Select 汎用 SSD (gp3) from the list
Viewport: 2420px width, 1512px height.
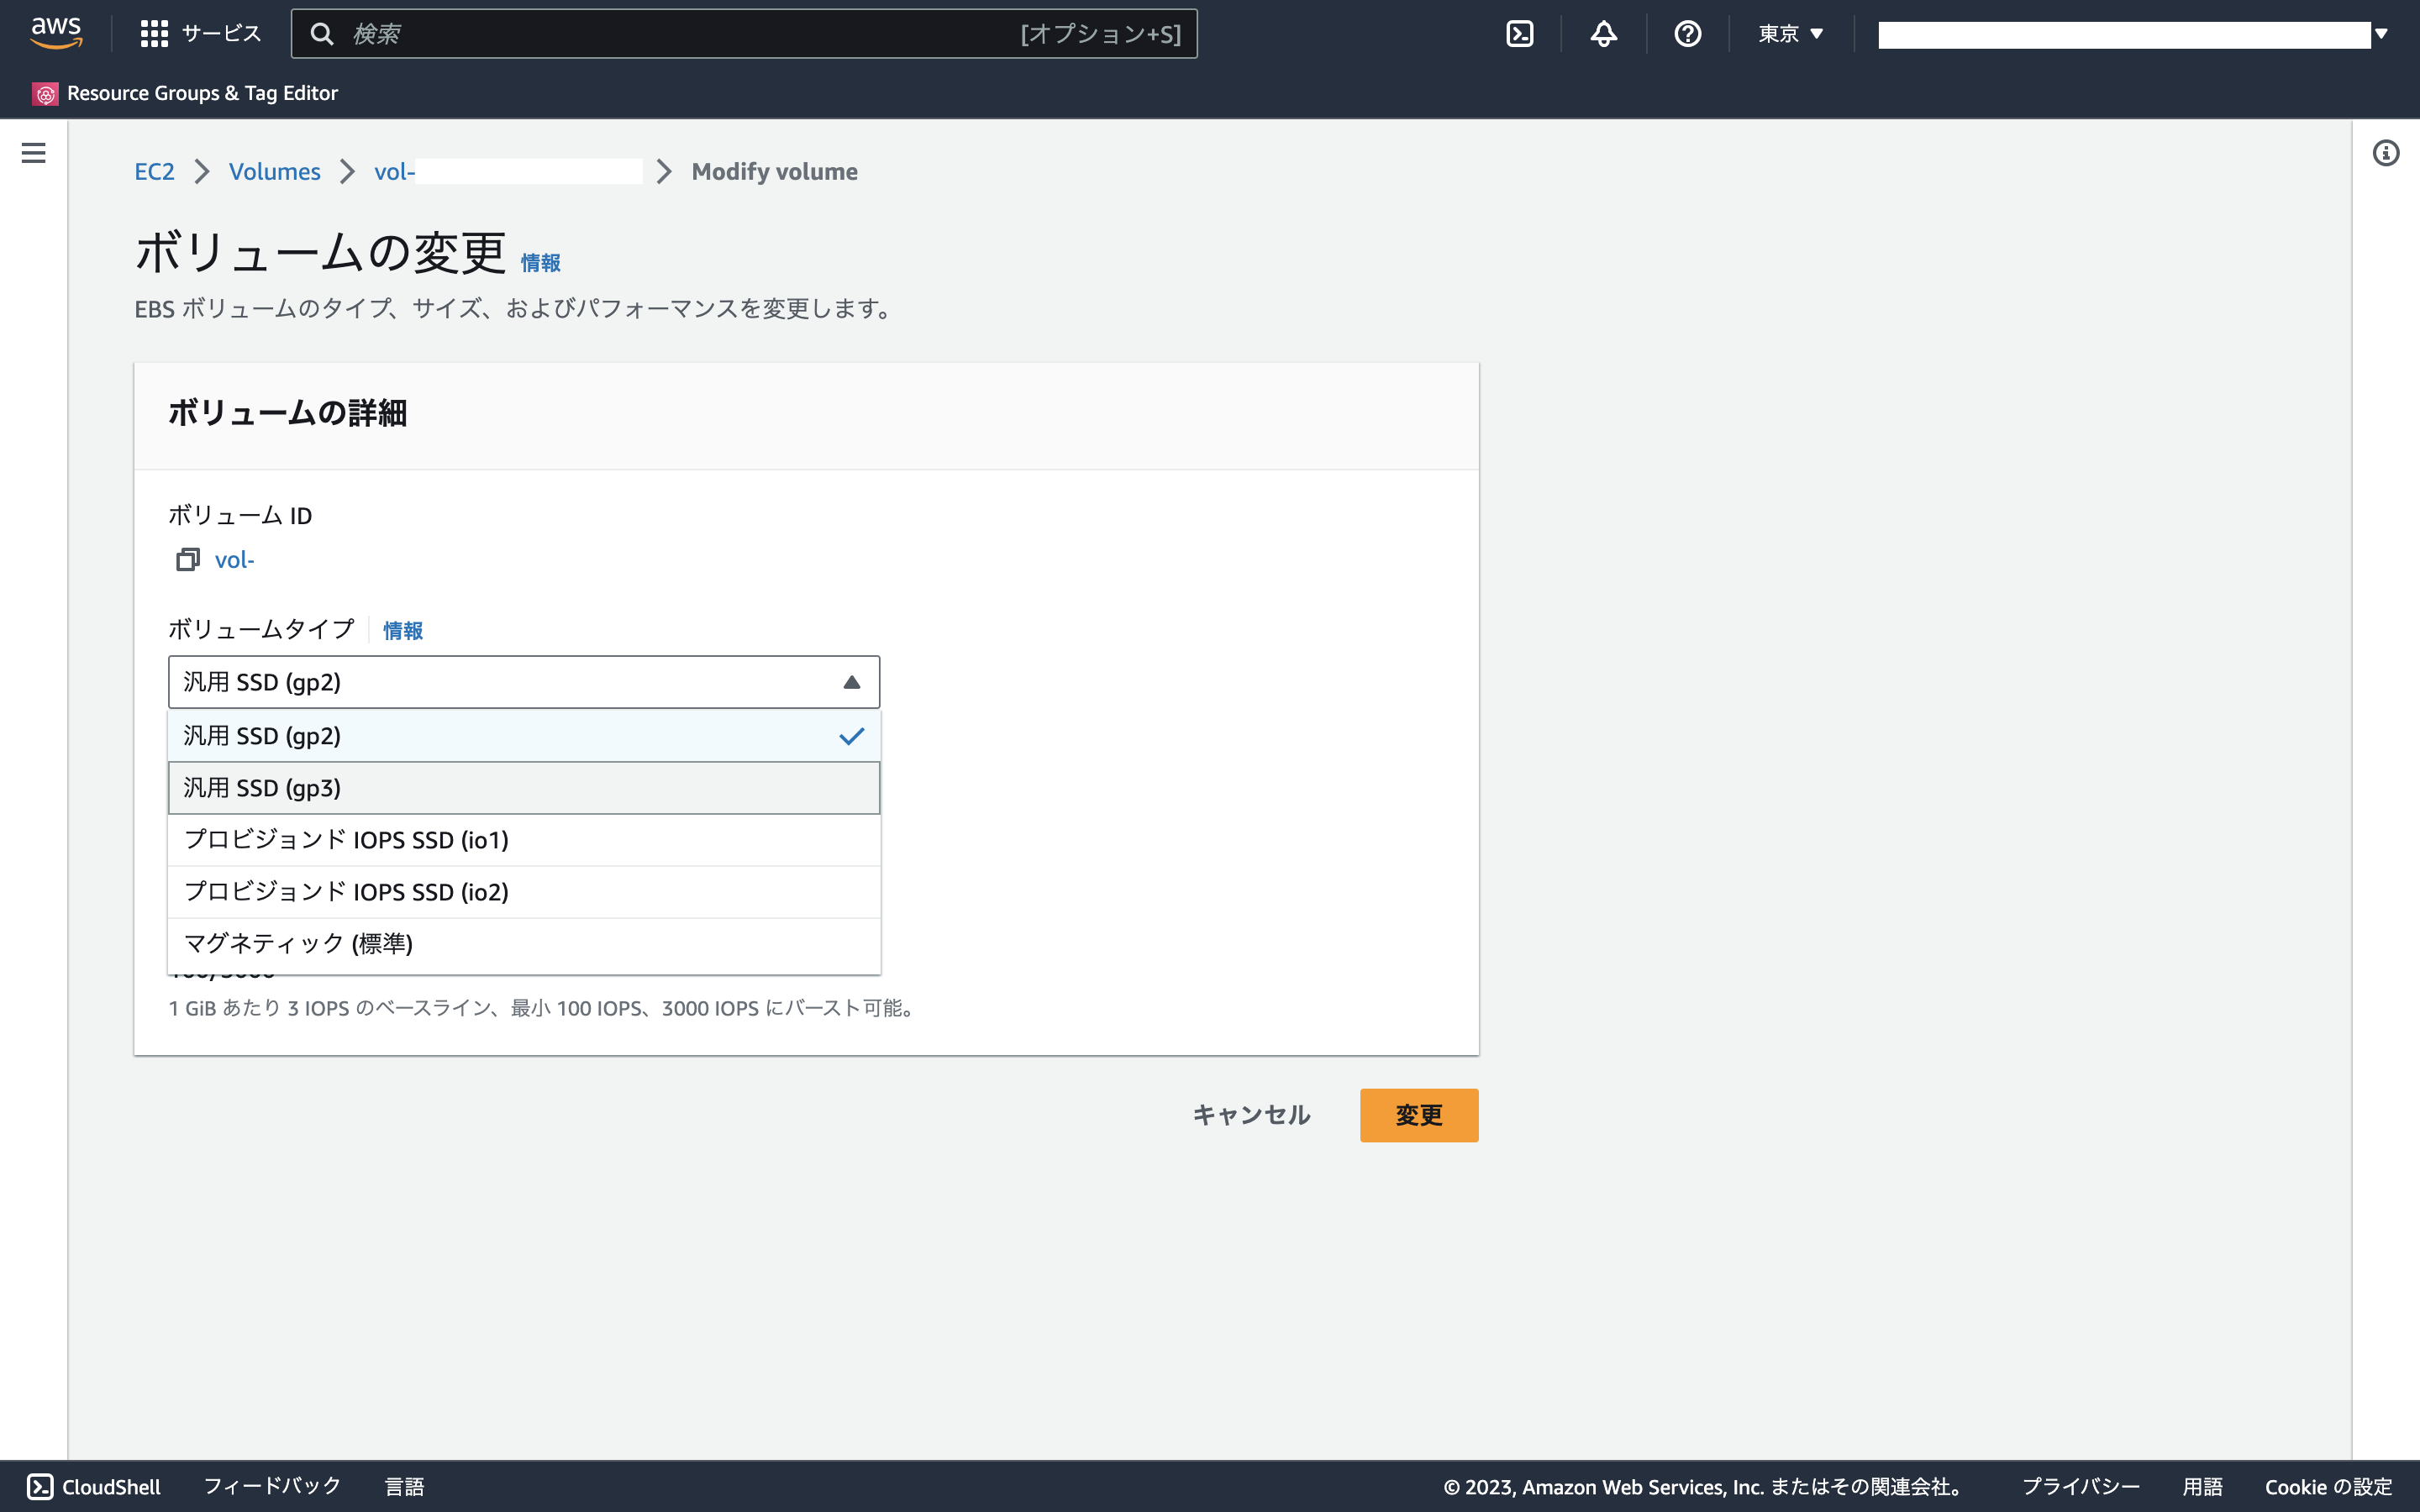[x=524, y=787]
